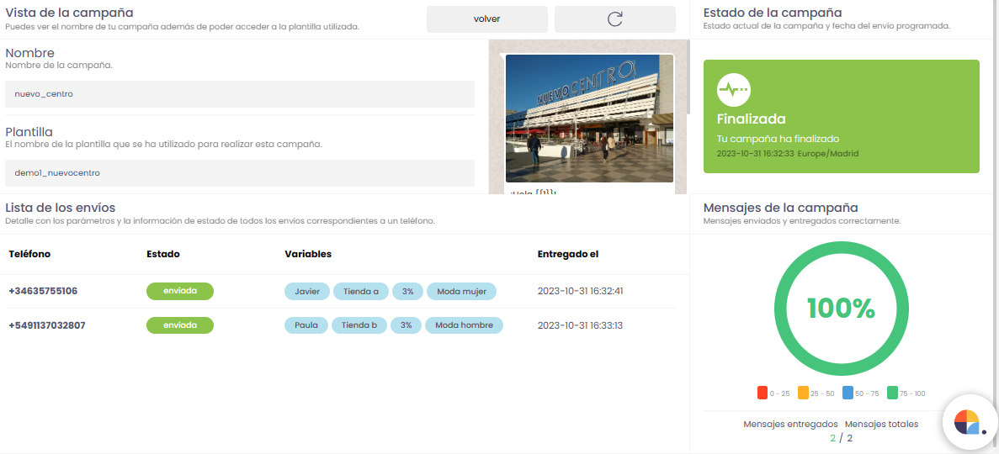Click the enviada badge for +5491137032807

pyautogui.click(x=180, y=325)
